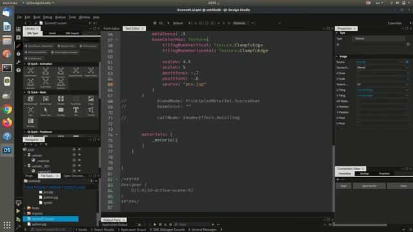Start debugging with play-bug icon
Image resolution: width=413 pixels, height=232 pixels.
coord(18,219)
